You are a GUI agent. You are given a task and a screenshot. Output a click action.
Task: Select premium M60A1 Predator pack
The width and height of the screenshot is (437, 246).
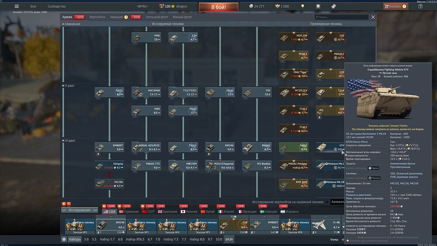click(294, 165)
